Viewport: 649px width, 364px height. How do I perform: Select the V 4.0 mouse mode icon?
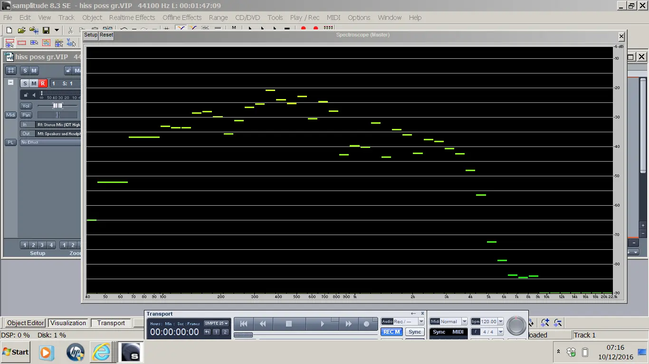pyautogui.click(x=71, y=43)
